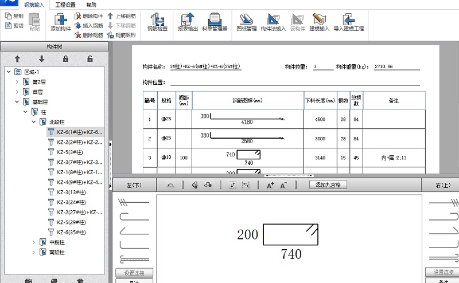The height and width of the screenshot is (283, 459).
Task: Click the 建模输入 modeling input icon
Action: pyautogui.click(x=320, y=21)
